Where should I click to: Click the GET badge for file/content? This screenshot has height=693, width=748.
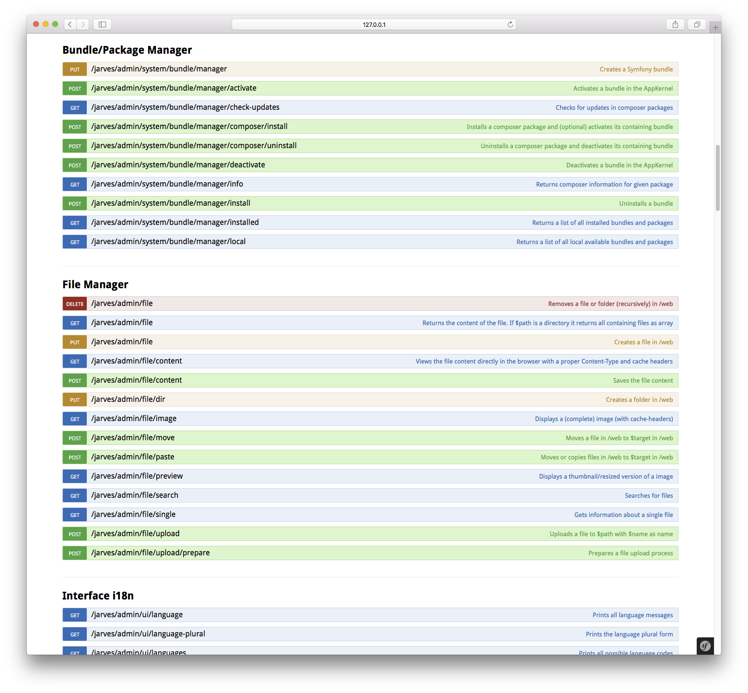(x=75, y=361)
